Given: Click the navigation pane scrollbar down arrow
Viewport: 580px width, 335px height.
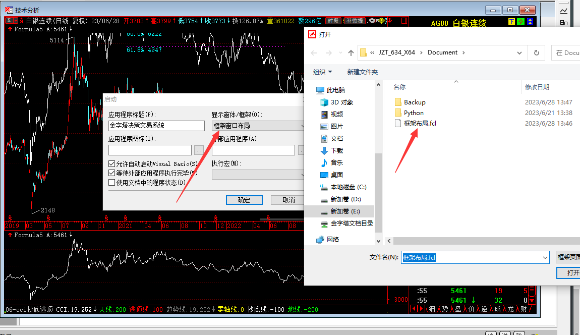Looking at the screenshot, I should (378, 241).
